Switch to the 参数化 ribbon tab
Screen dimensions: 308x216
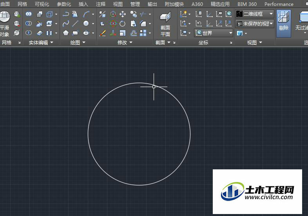(x=64, y=4)
